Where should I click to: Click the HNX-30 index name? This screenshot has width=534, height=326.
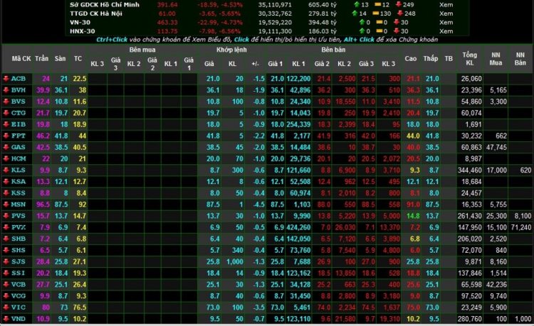coord(83,31)
